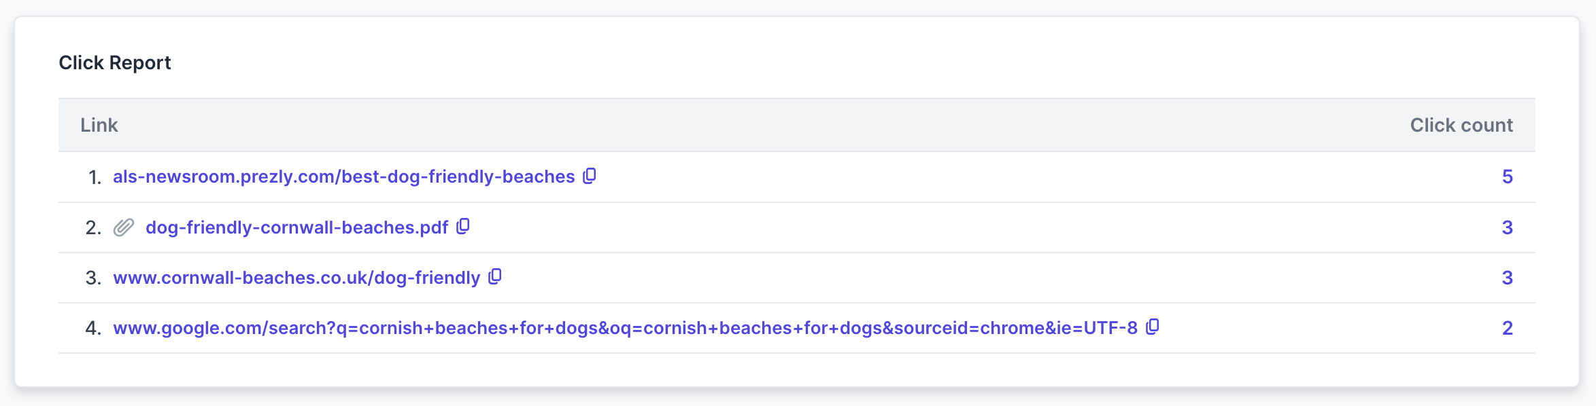Screen dimensions: 1596x406
Task: Click the paperclip attachment icon
Action: pos(124,227)
